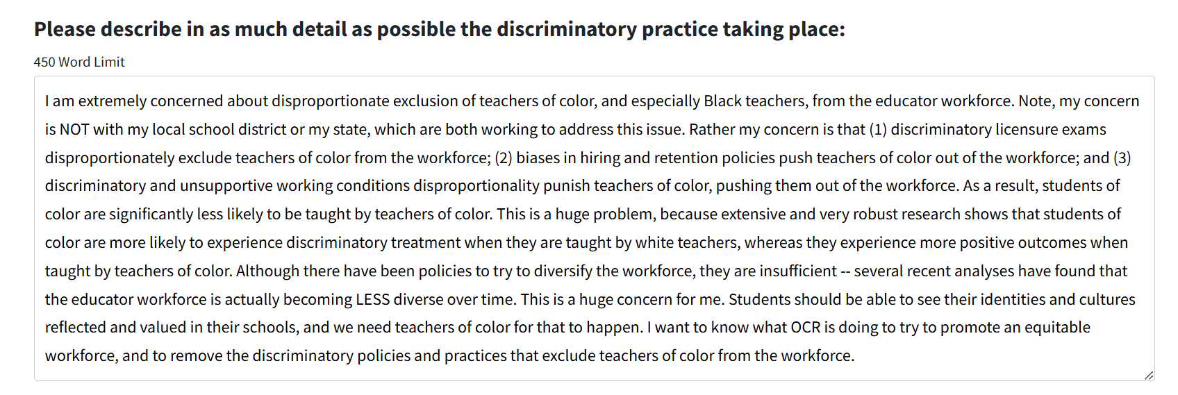Click on the '(1)' marker in text

pos(878,129)
